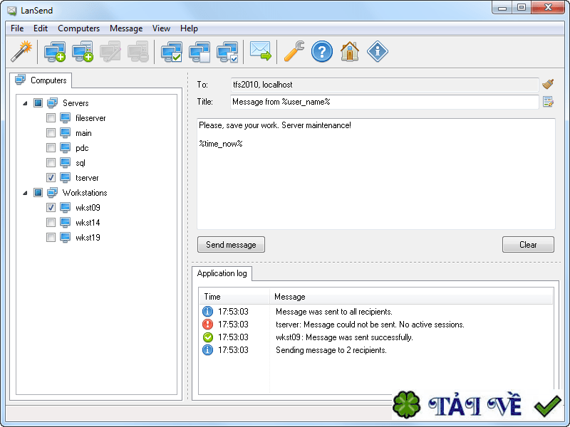Select the tserver tree item label

(87, 177)
